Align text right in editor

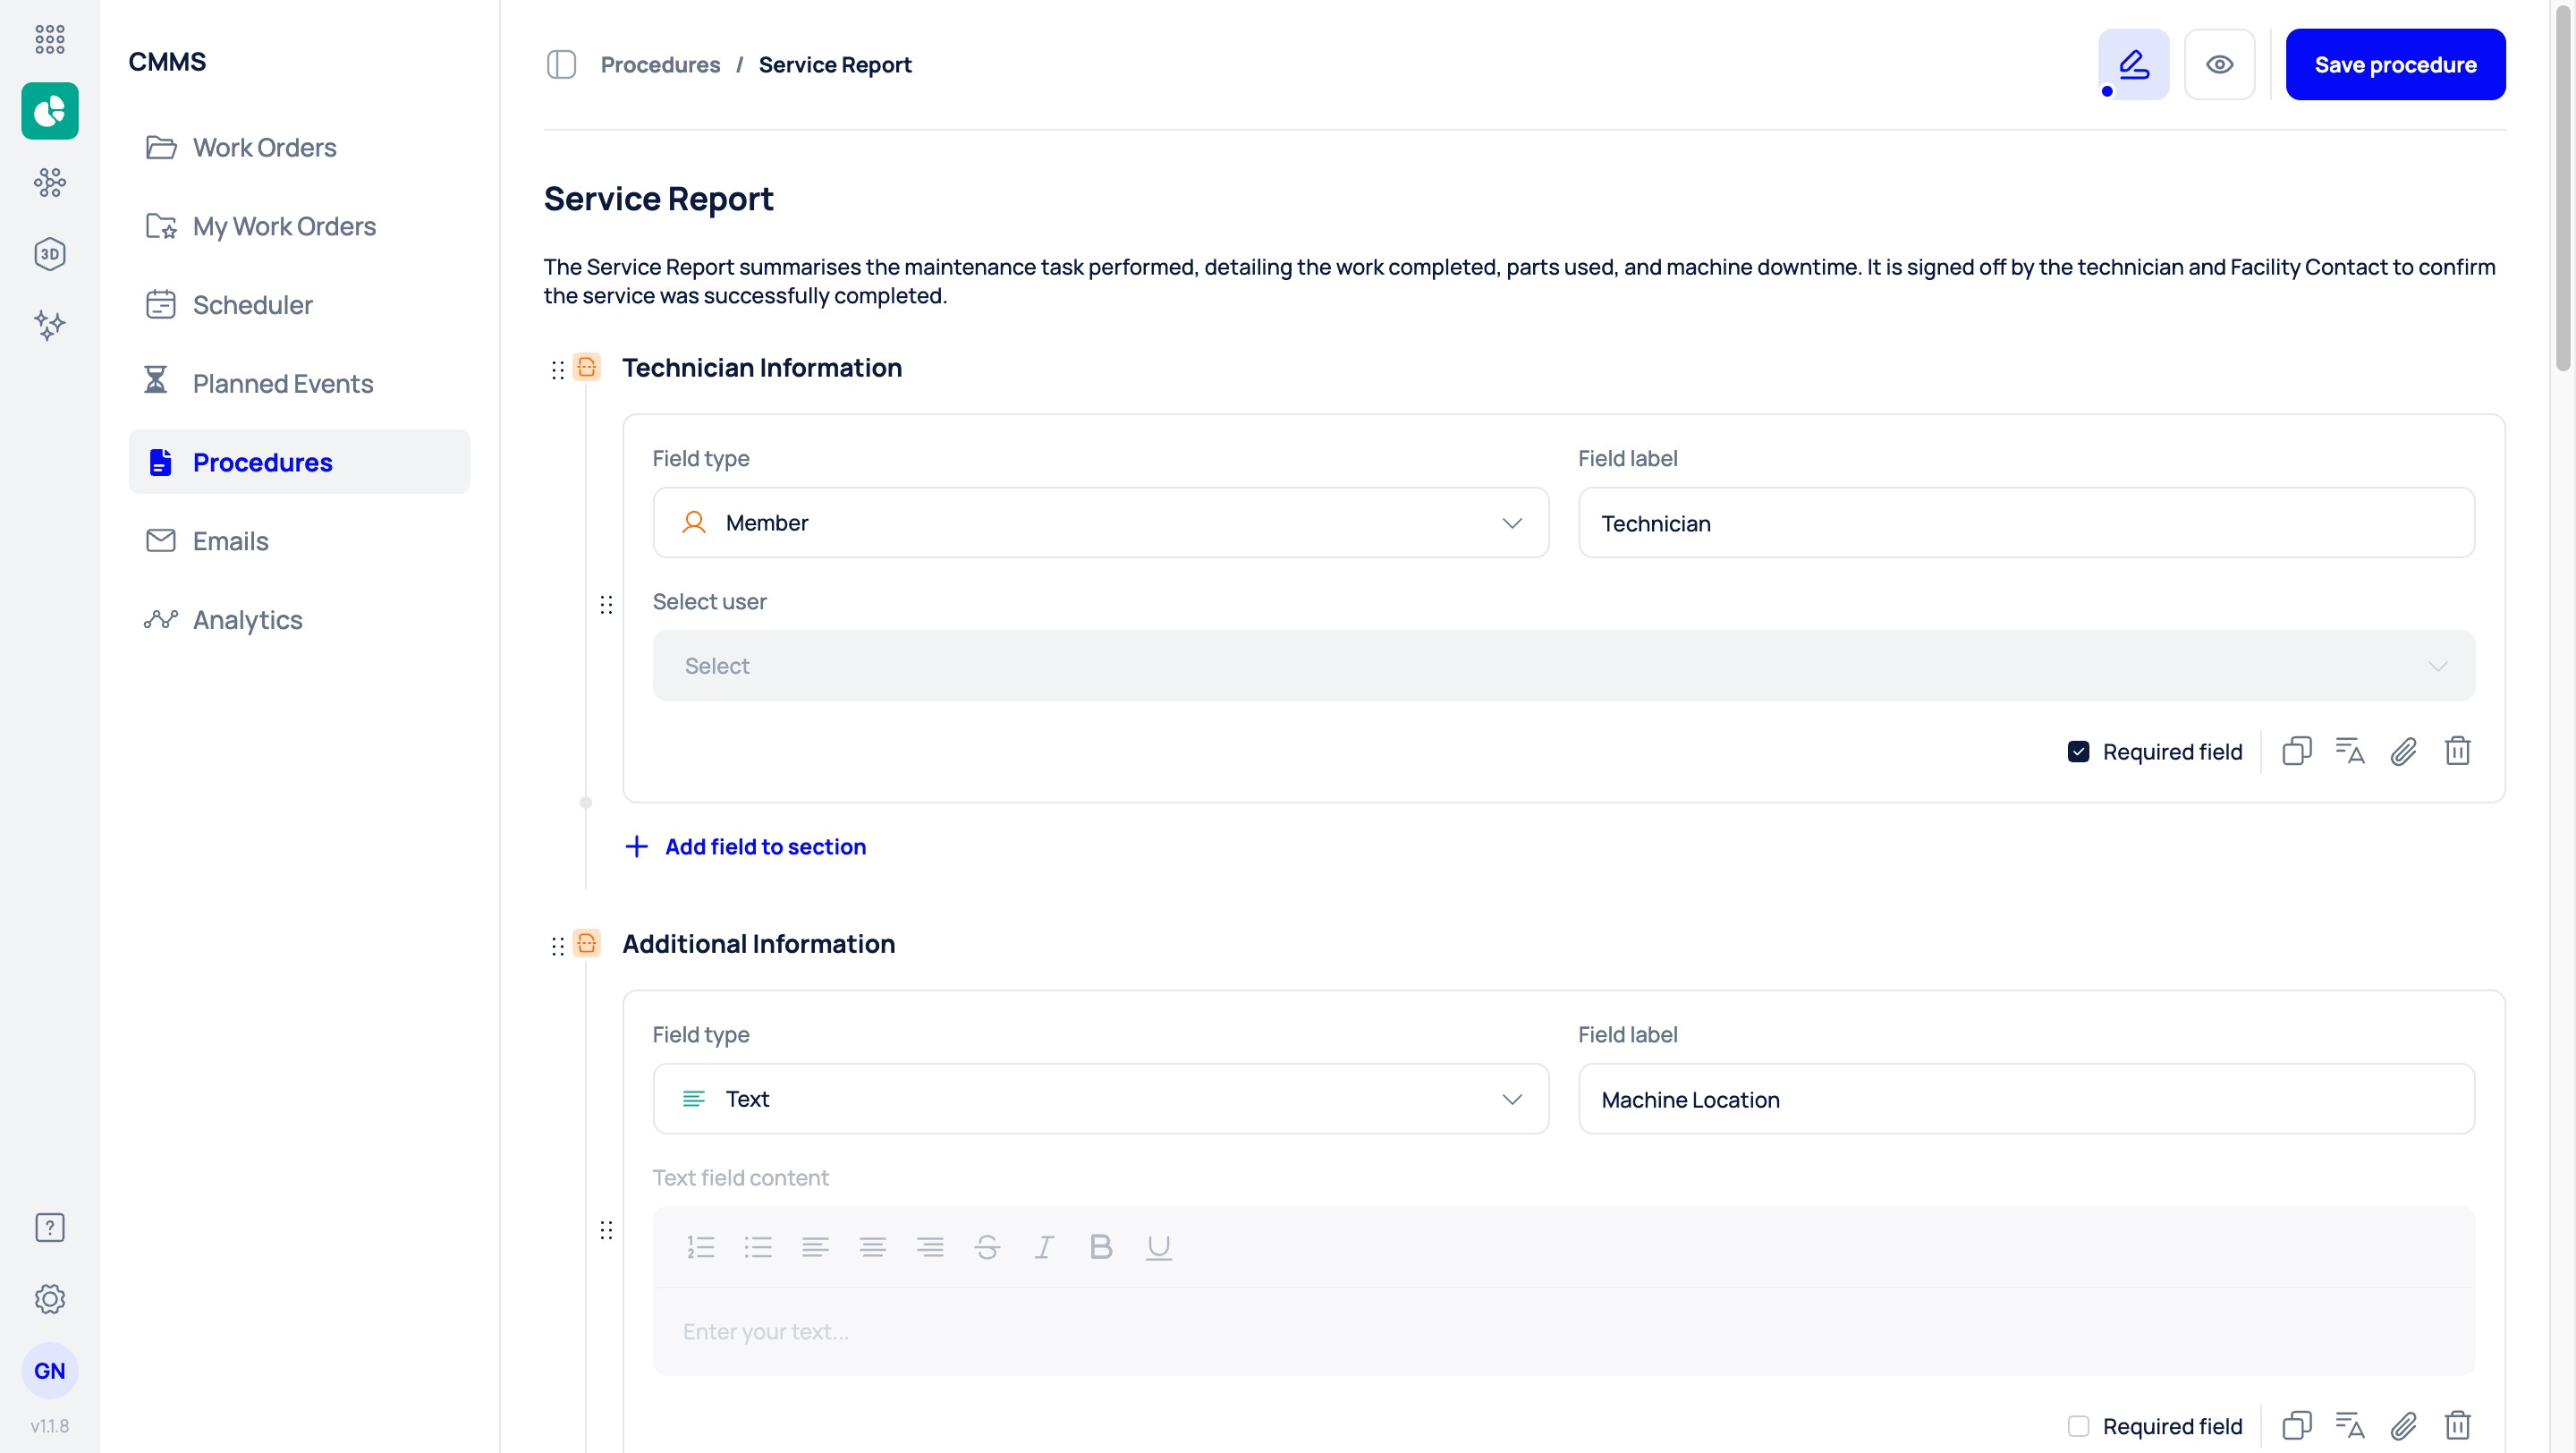[930, 1247]
